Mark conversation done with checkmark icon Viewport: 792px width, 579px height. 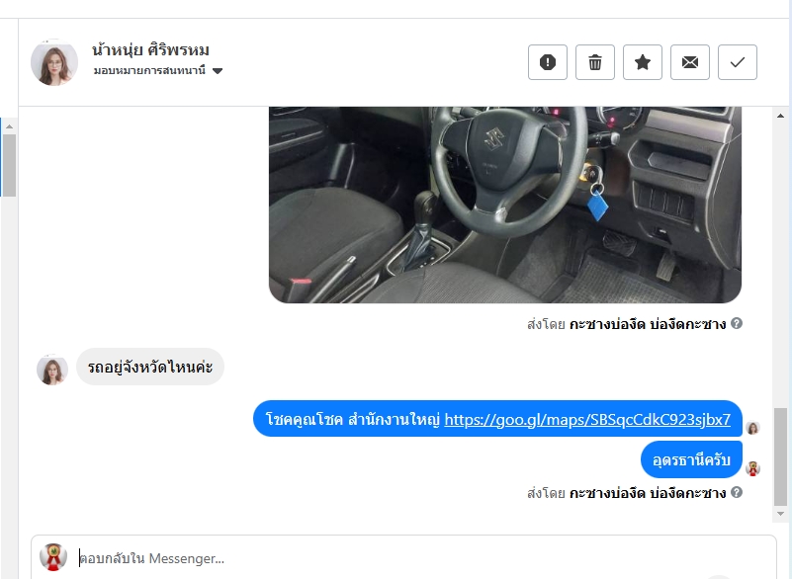pyautogui.click(x=738, y=62)
